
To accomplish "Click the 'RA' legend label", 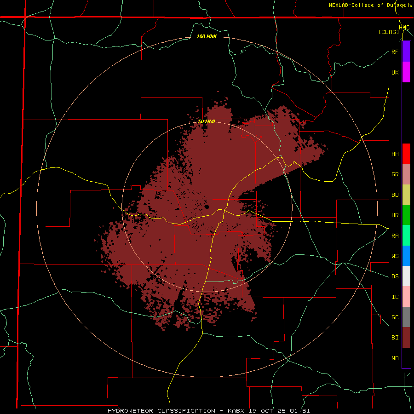I will coord(395,236).
